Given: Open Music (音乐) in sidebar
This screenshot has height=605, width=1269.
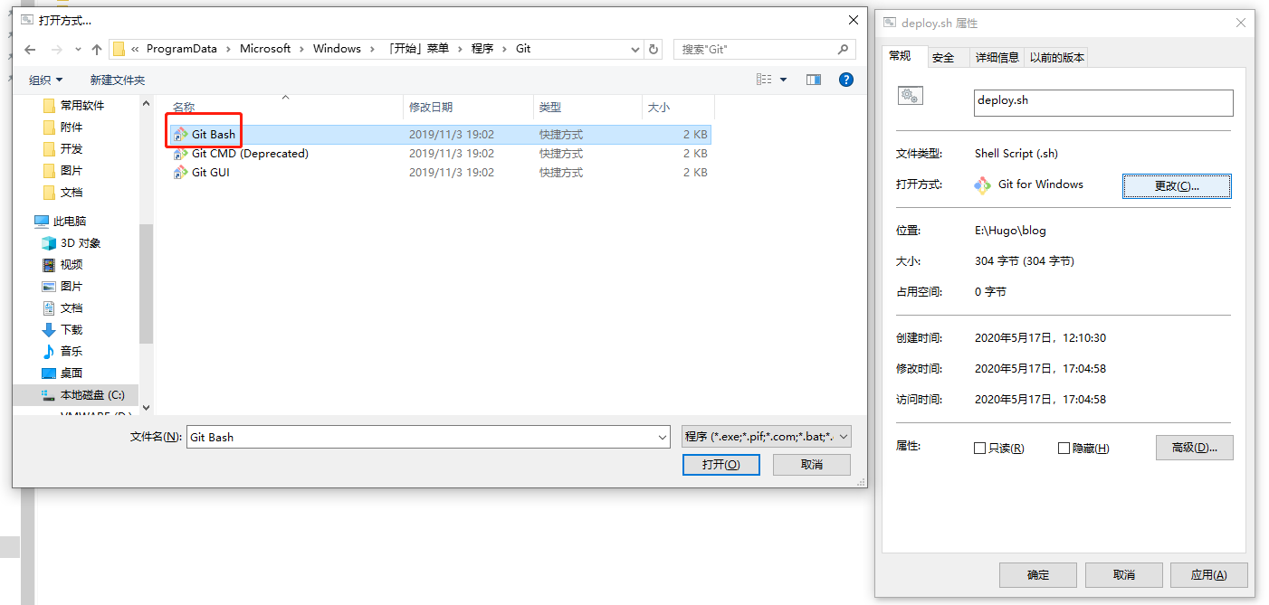Looking at the screenshot, I should 63,351.
